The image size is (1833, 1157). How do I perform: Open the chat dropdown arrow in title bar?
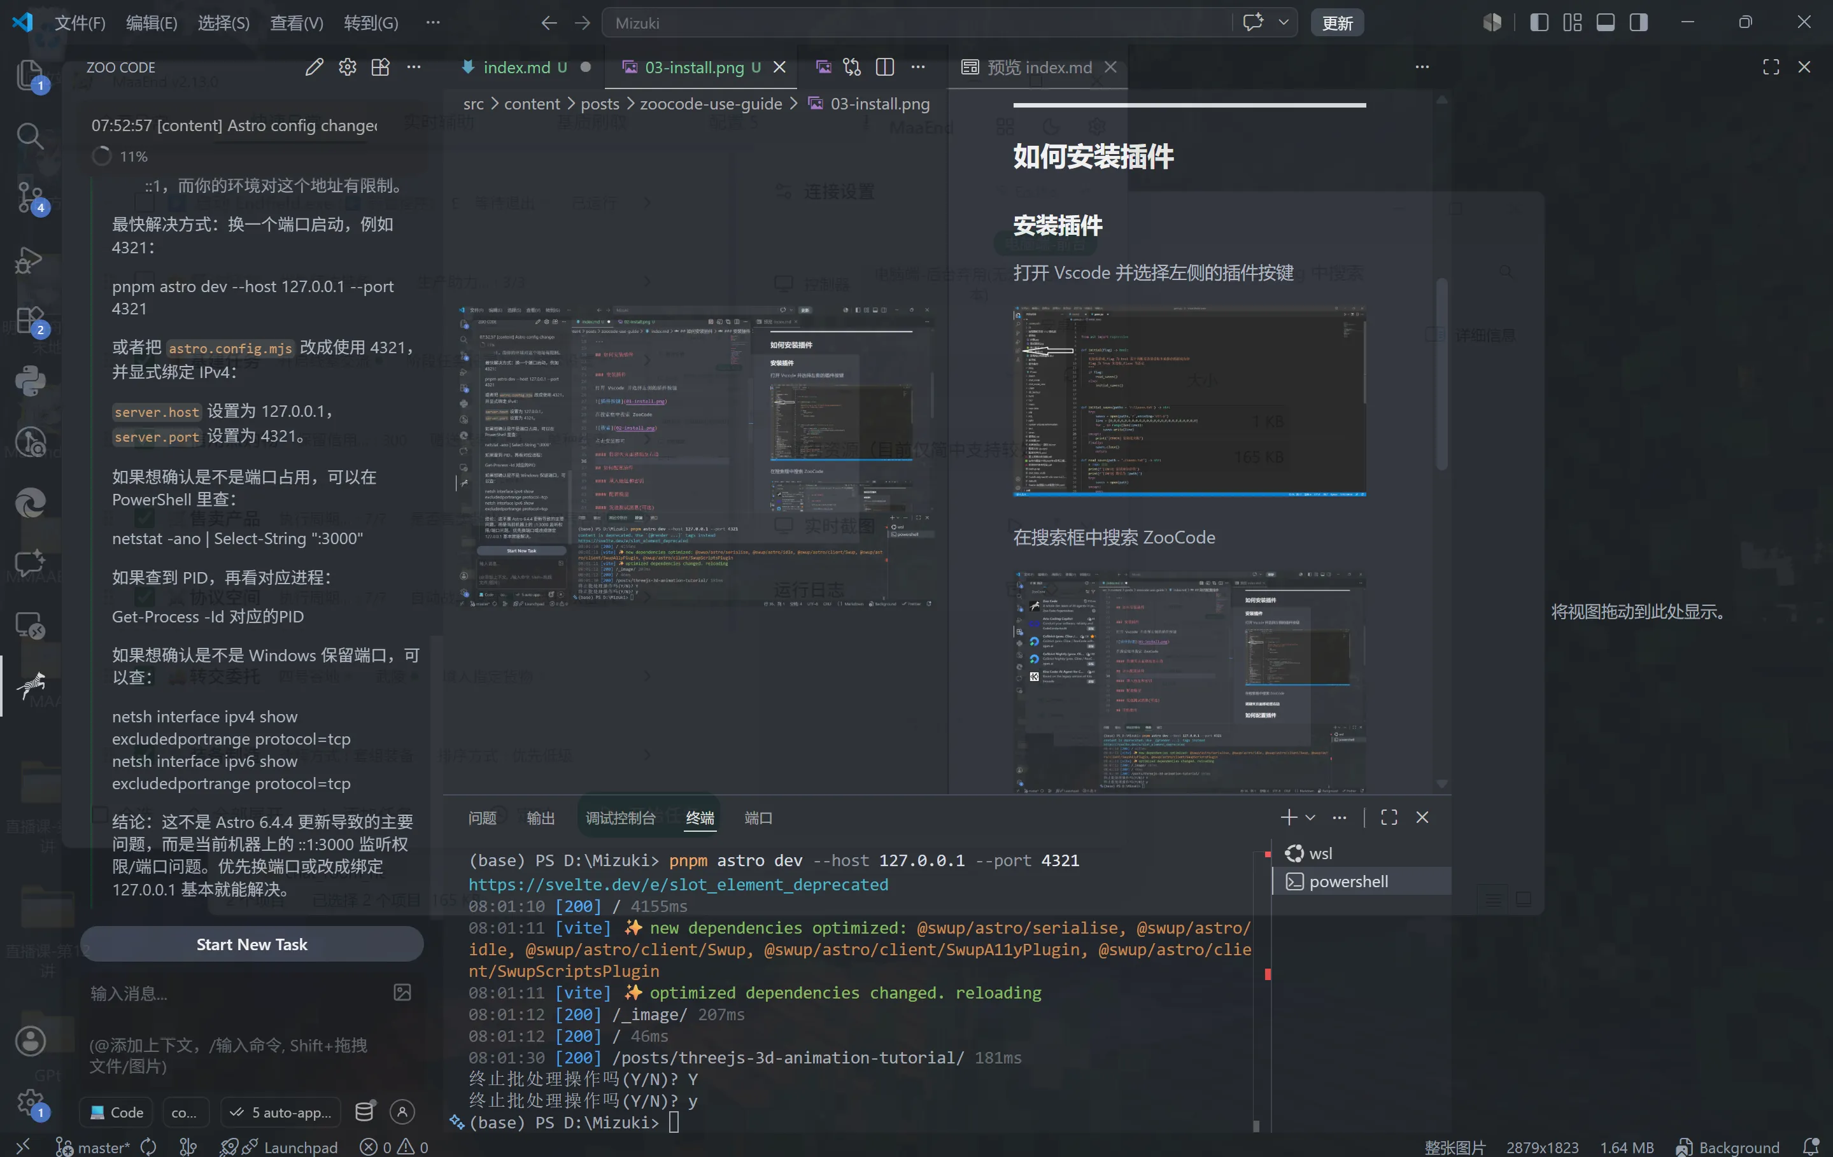tap(1284, 23)
